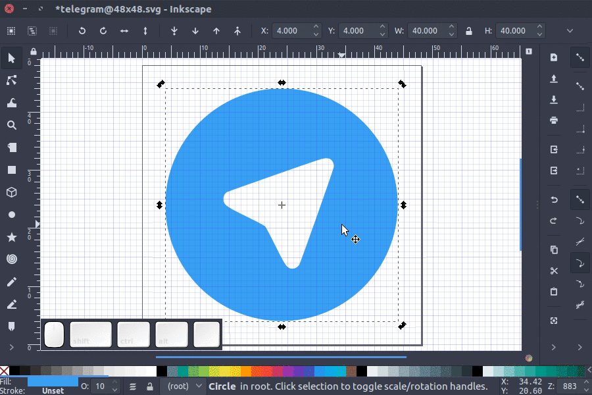
Task: Toggle snapping in the snap controls bar
Action: coord(581,58)
